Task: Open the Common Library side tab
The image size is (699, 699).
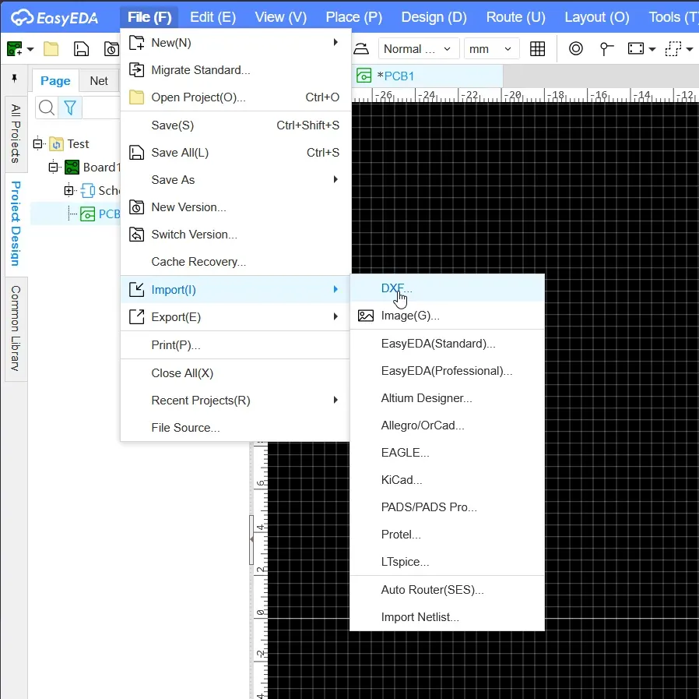Action: coord(16,328)
